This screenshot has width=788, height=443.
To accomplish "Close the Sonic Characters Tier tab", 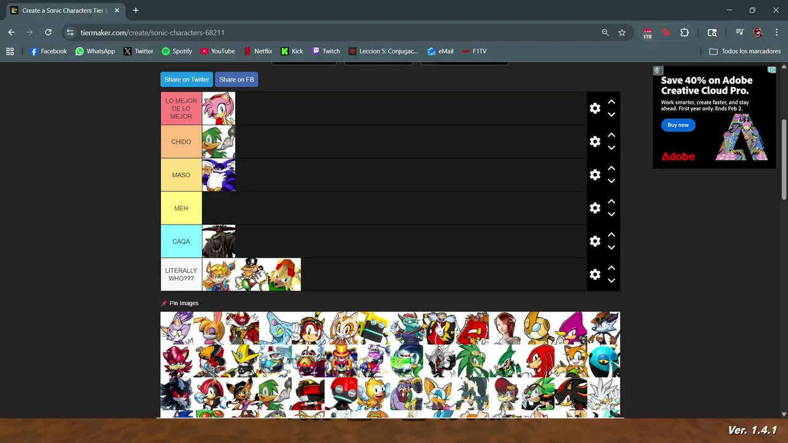I will coord(116,10).
